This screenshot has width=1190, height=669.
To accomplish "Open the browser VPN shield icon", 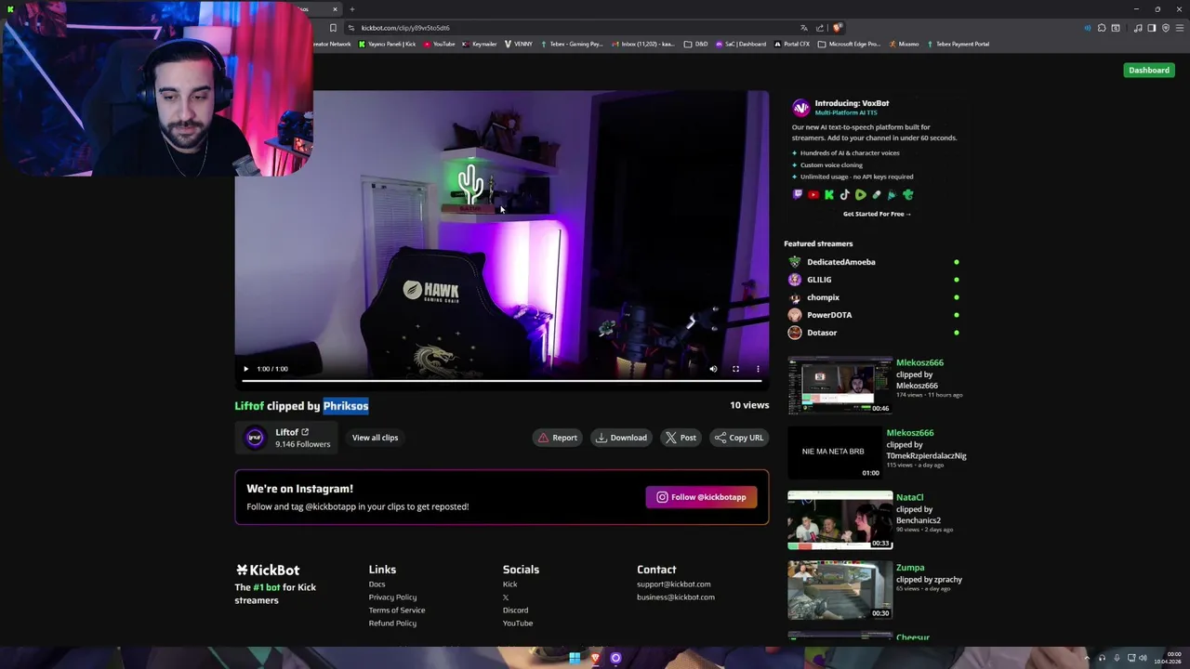I will (x=1166, y=28).
